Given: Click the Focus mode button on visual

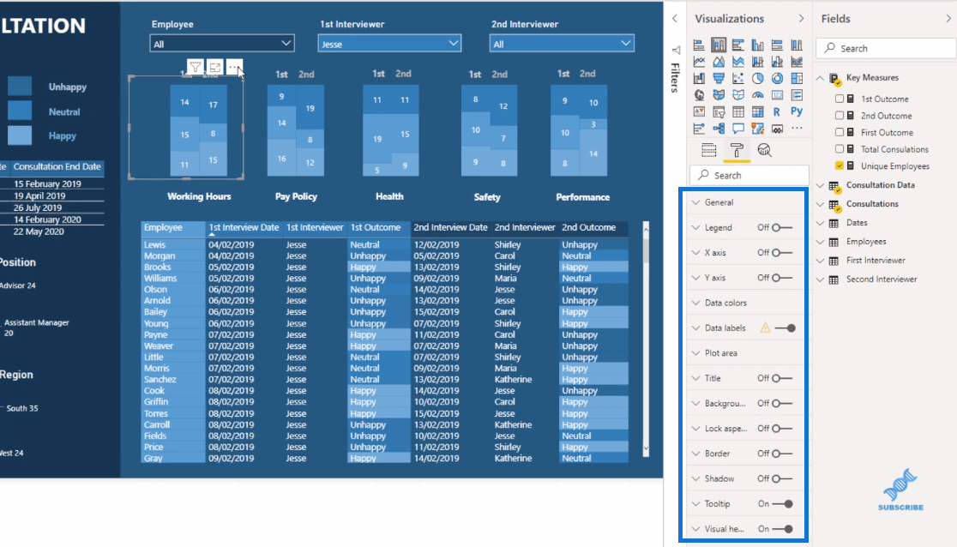Looking at the screenshot, I should pyautogui.click(x=215, y=67).
